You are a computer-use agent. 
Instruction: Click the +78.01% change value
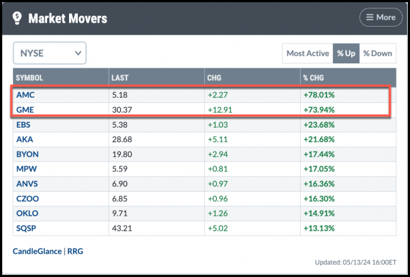(x=319, y=95)
